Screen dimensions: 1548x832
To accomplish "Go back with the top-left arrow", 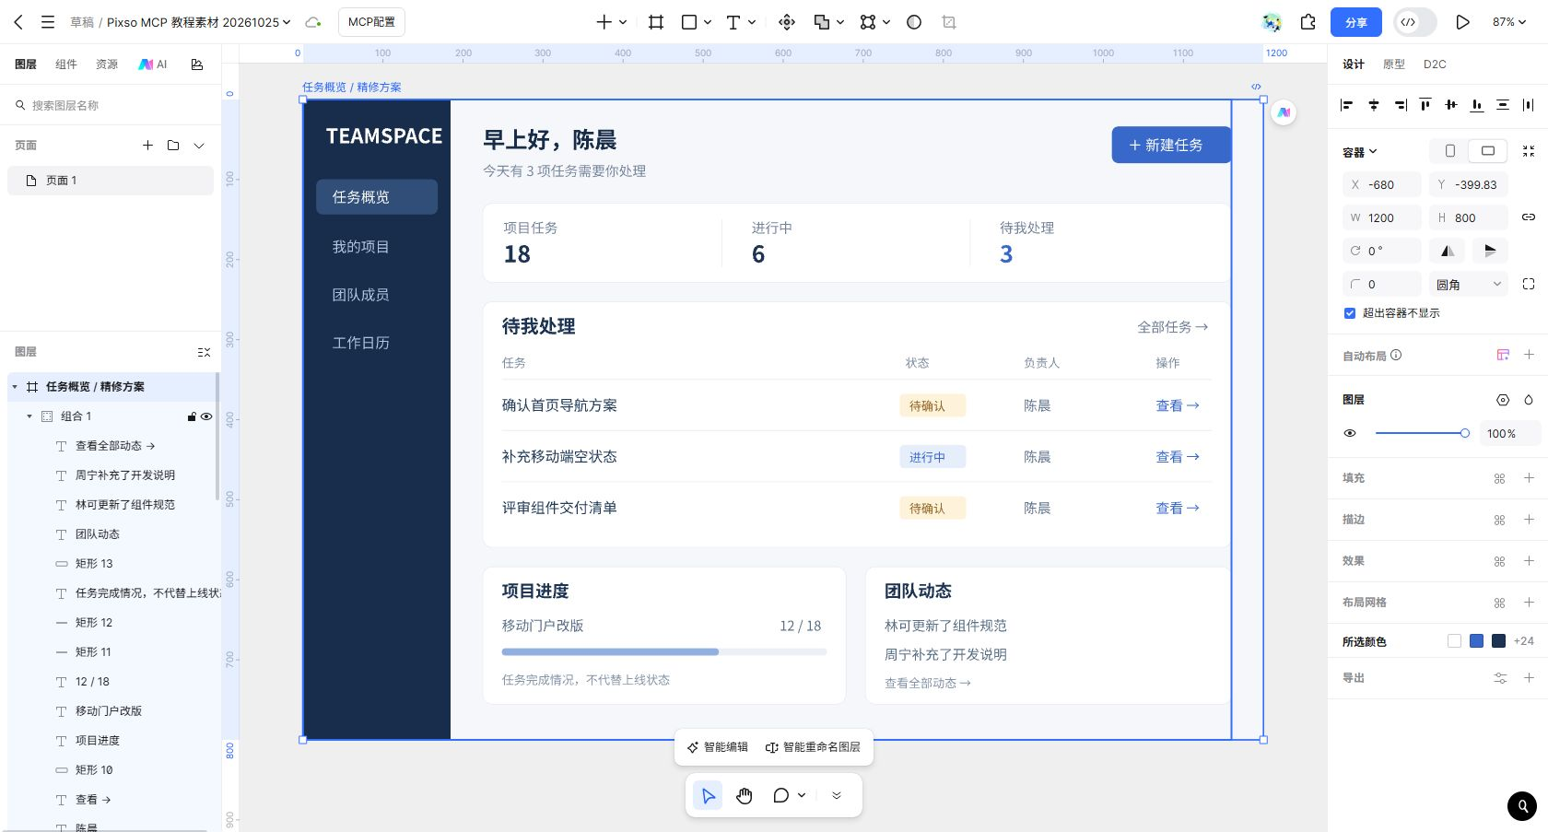I will tap(18, 22).
